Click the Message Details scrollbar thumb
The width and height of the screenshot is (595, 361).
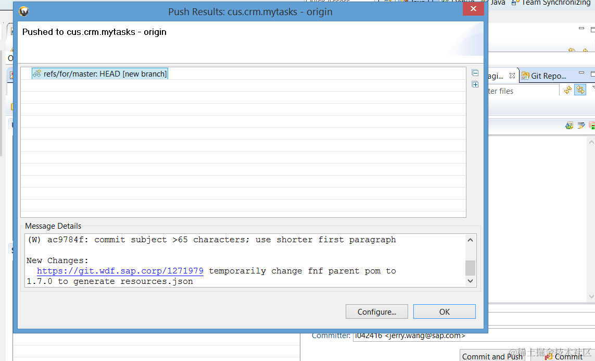[x=470, y=268]
